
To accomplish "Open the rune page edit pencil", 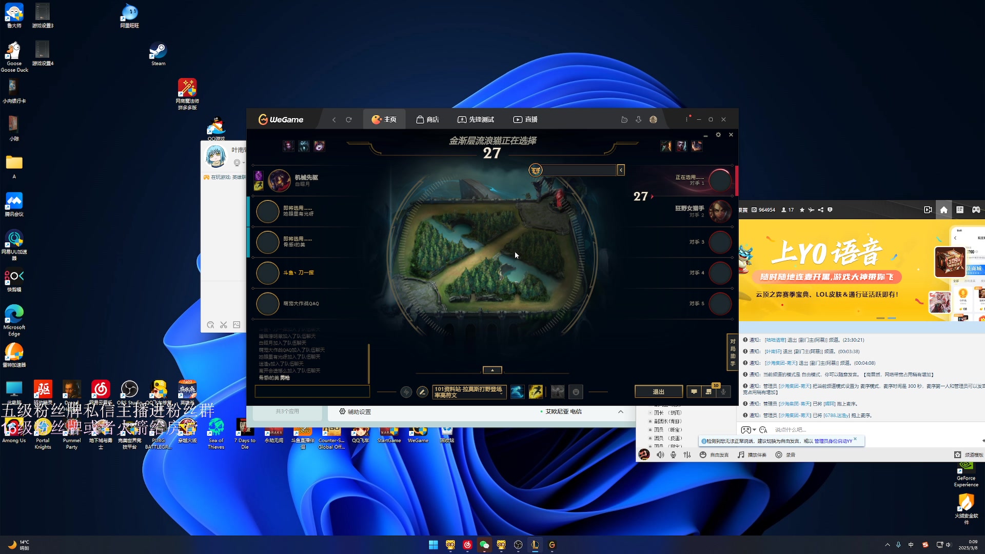I will (422, 392).
